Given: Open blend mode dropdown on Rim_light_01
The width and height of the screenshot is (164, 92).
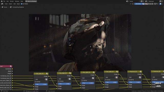Looking at the screenshot, I should pos(87,78).
